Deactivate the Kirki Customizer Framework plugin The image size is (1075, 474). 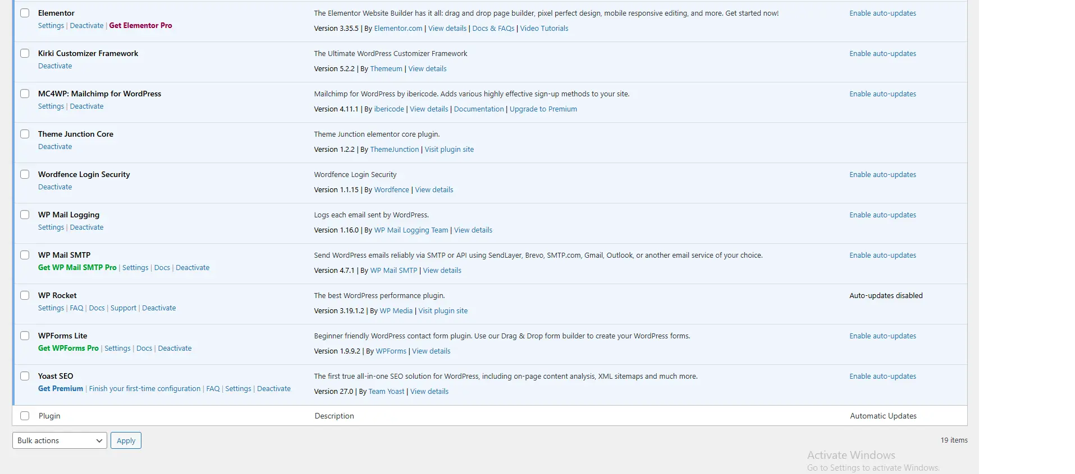[x=55, y=66]
